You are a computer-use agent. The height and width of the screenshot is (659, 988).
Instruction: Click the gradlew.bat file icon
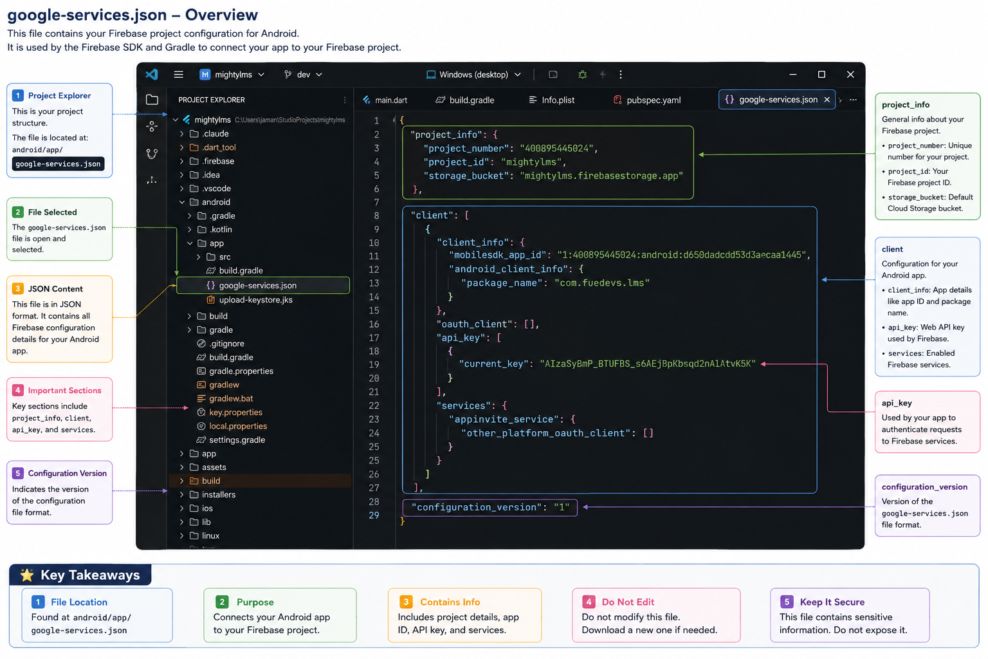point(201,398)
